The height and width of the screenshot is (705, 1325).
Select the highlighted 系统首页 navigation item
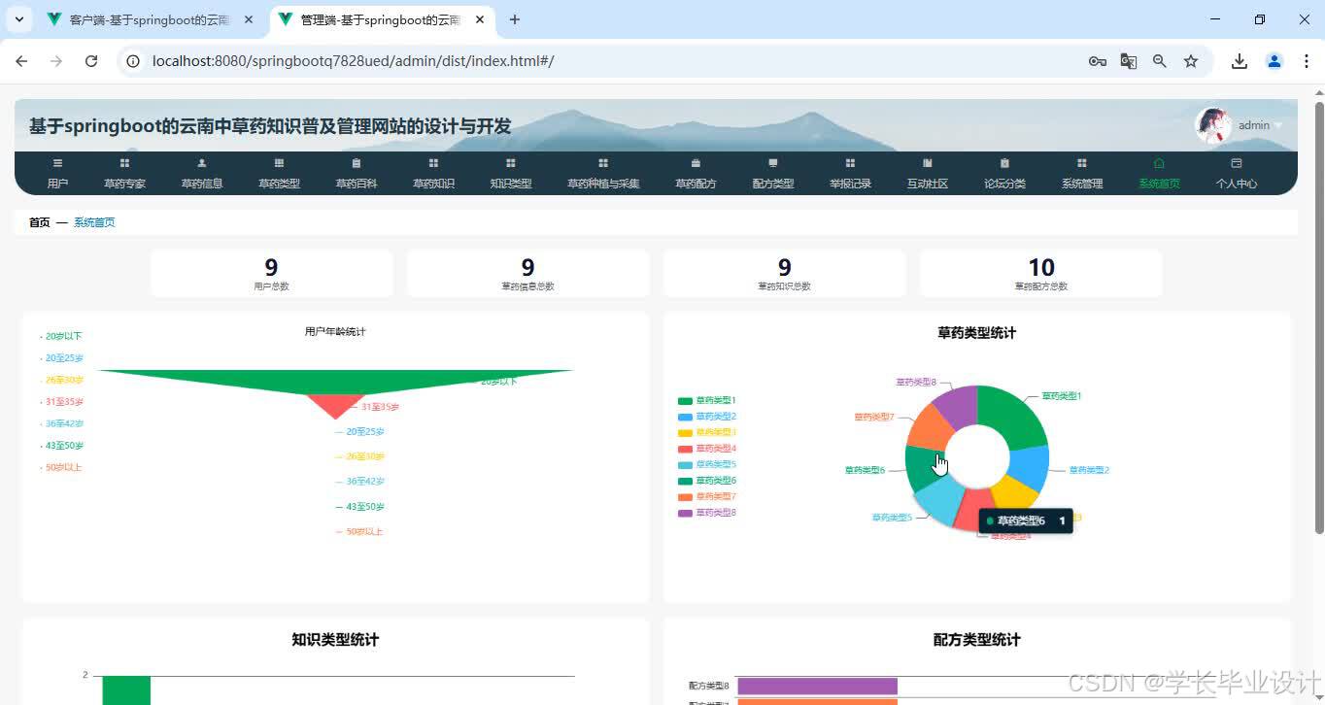click(1159, 174)
